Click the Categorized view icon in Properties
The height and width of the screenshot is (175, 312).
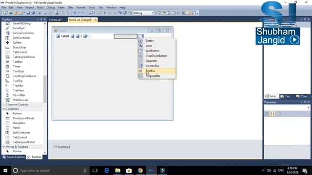267,114
